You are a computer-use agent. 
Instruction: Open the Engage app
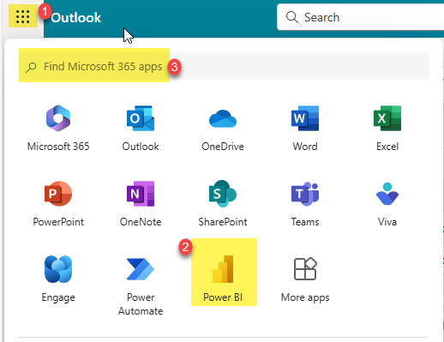[x=58, y=279]
